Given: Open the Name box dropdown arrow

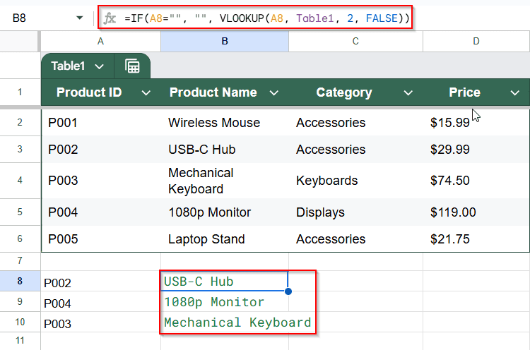Looking at the screenshot, I should [x=79, y=18].
